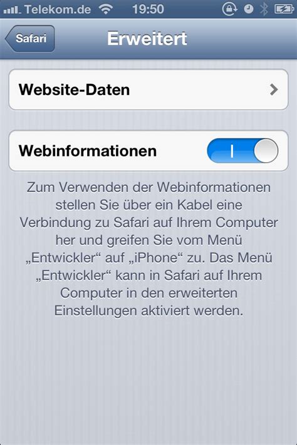The height and width of the screenshot is (445, 297).
Task: Tap the blue on-indicator of the toggle
Action: pos(231,150)
